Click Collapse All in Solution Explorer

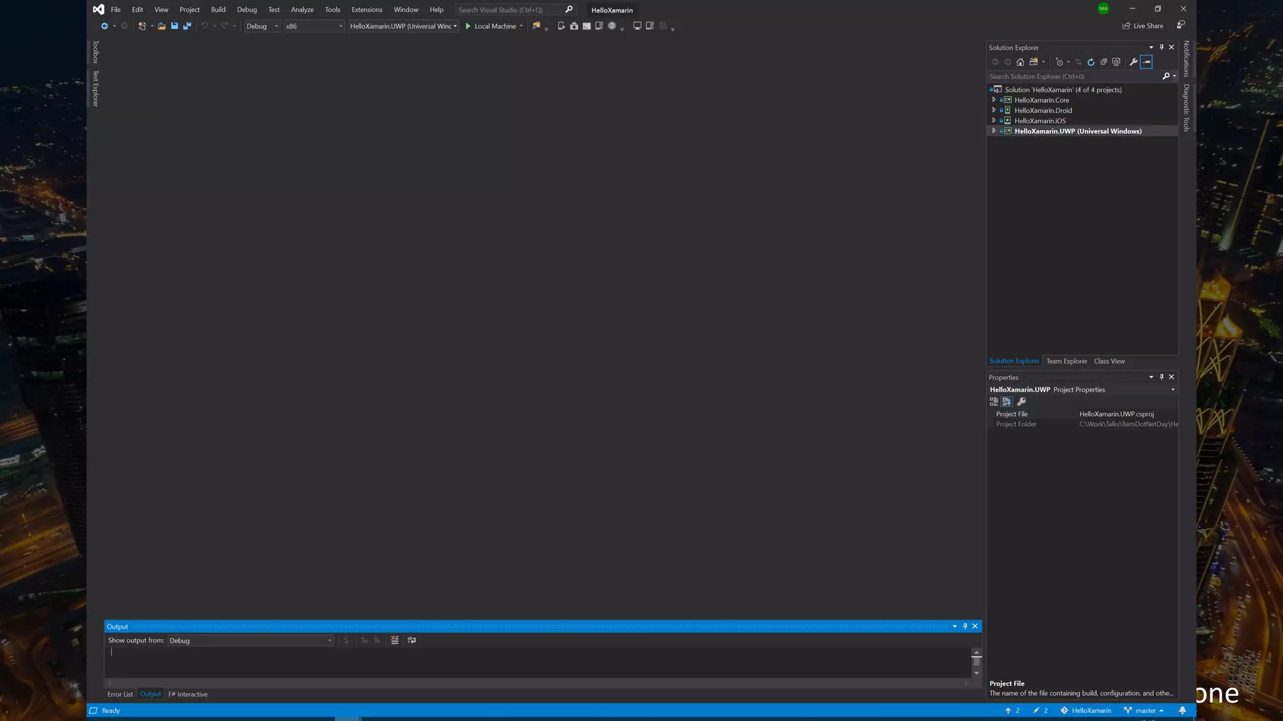pyautogui.click(x=1103, y=62)
